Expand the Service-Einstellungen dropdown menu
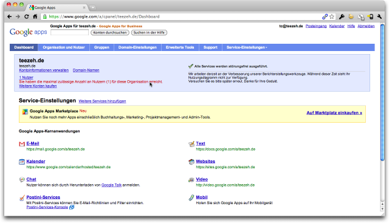Image resolution: width=389 pixels, height=223 pixels. (x=247, y=47)
